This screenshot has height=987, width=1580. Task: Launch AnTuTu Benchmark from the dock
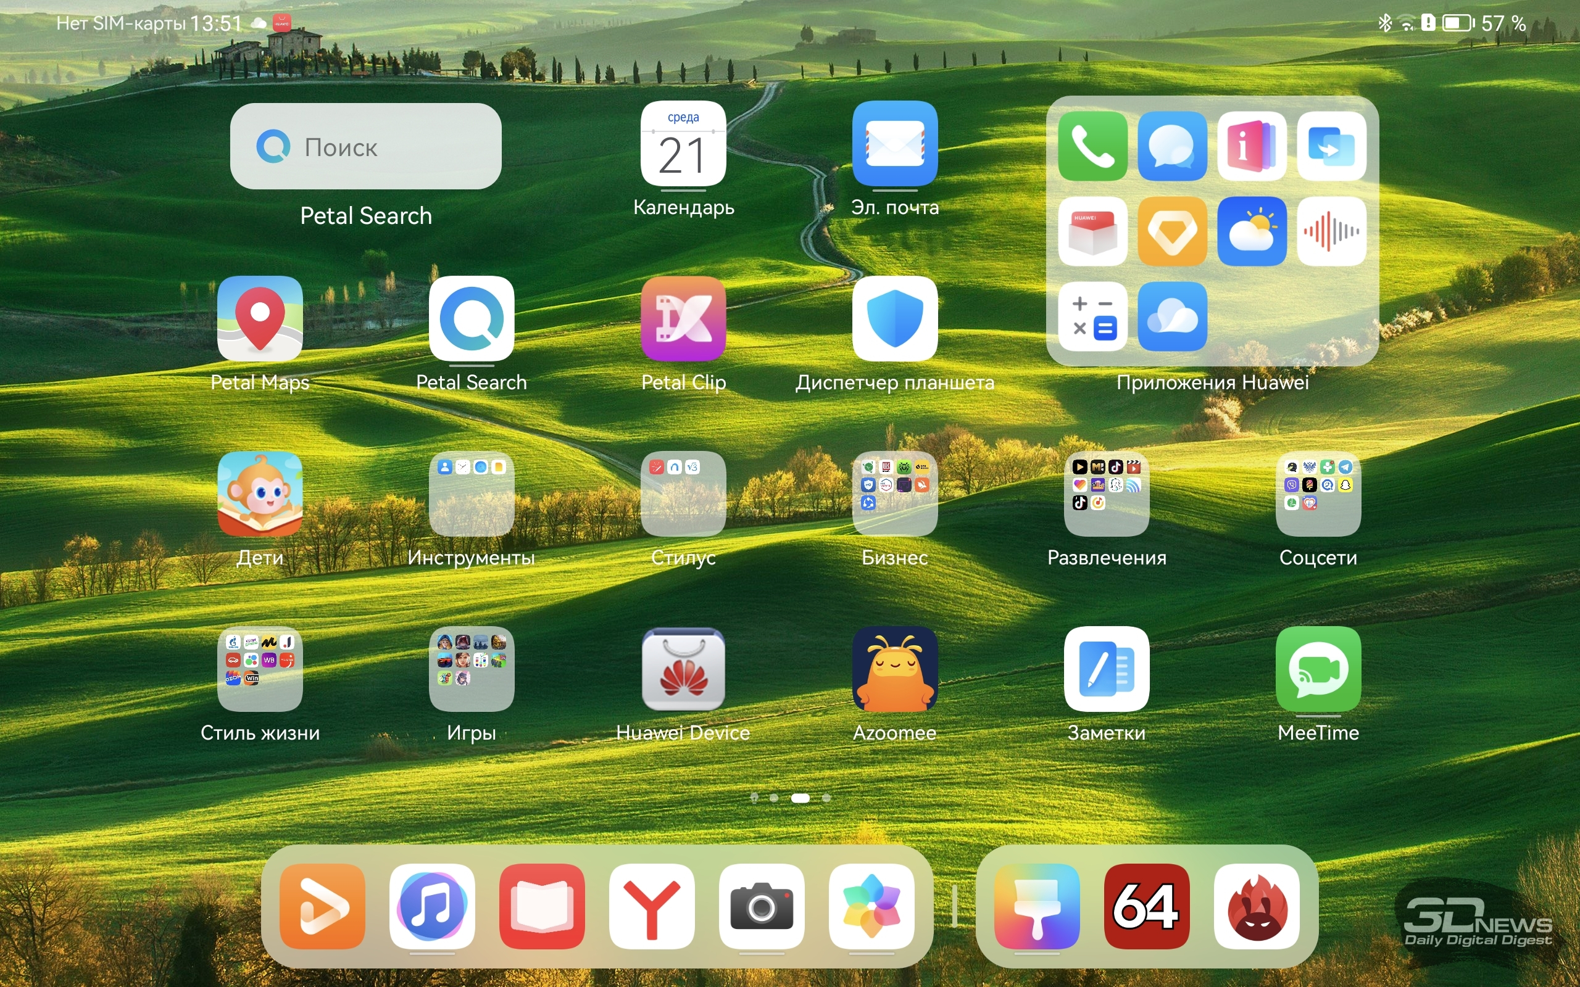(x=1257, y=906)
